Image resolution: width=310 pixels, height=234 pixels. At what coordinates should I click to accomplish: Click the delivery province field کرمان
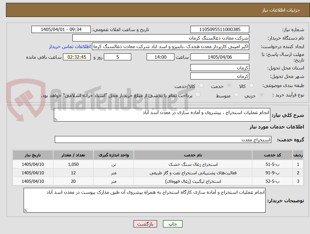pos(220,68)
